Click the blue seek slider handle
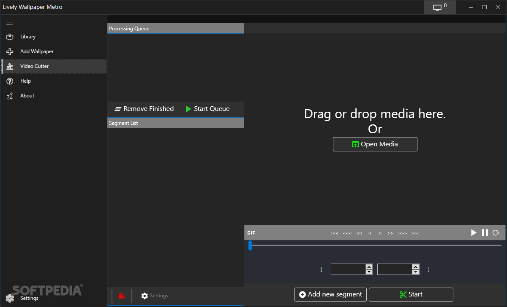Screen dimensions: 507x307 250,245
